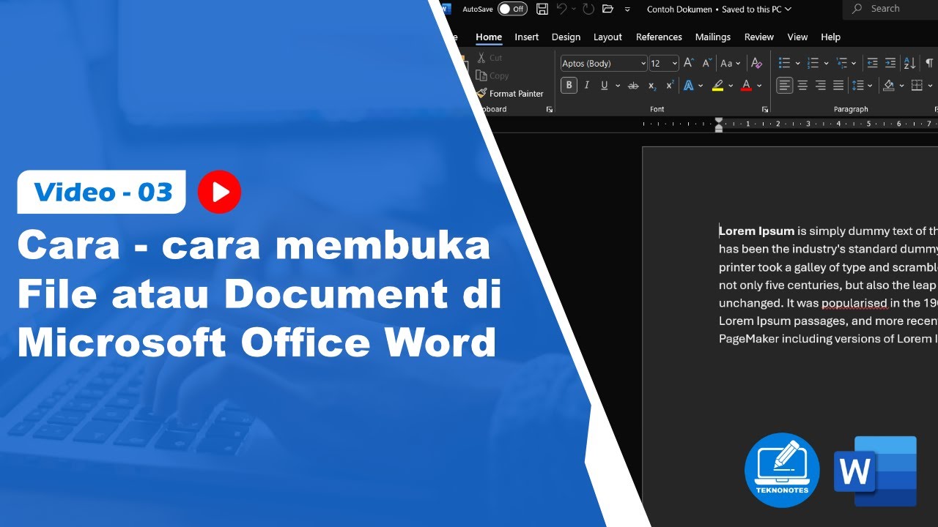Toggle the AutoSave switch
Image resolution: width=938 pixels, height=527 pixels.
[512, 9]
